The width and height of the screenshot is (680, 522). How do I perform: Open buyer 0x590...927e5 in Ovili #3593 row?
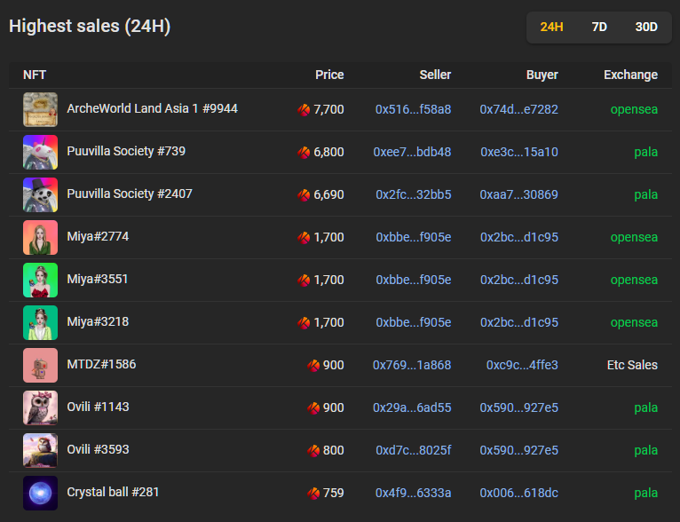tap(518, 450)
